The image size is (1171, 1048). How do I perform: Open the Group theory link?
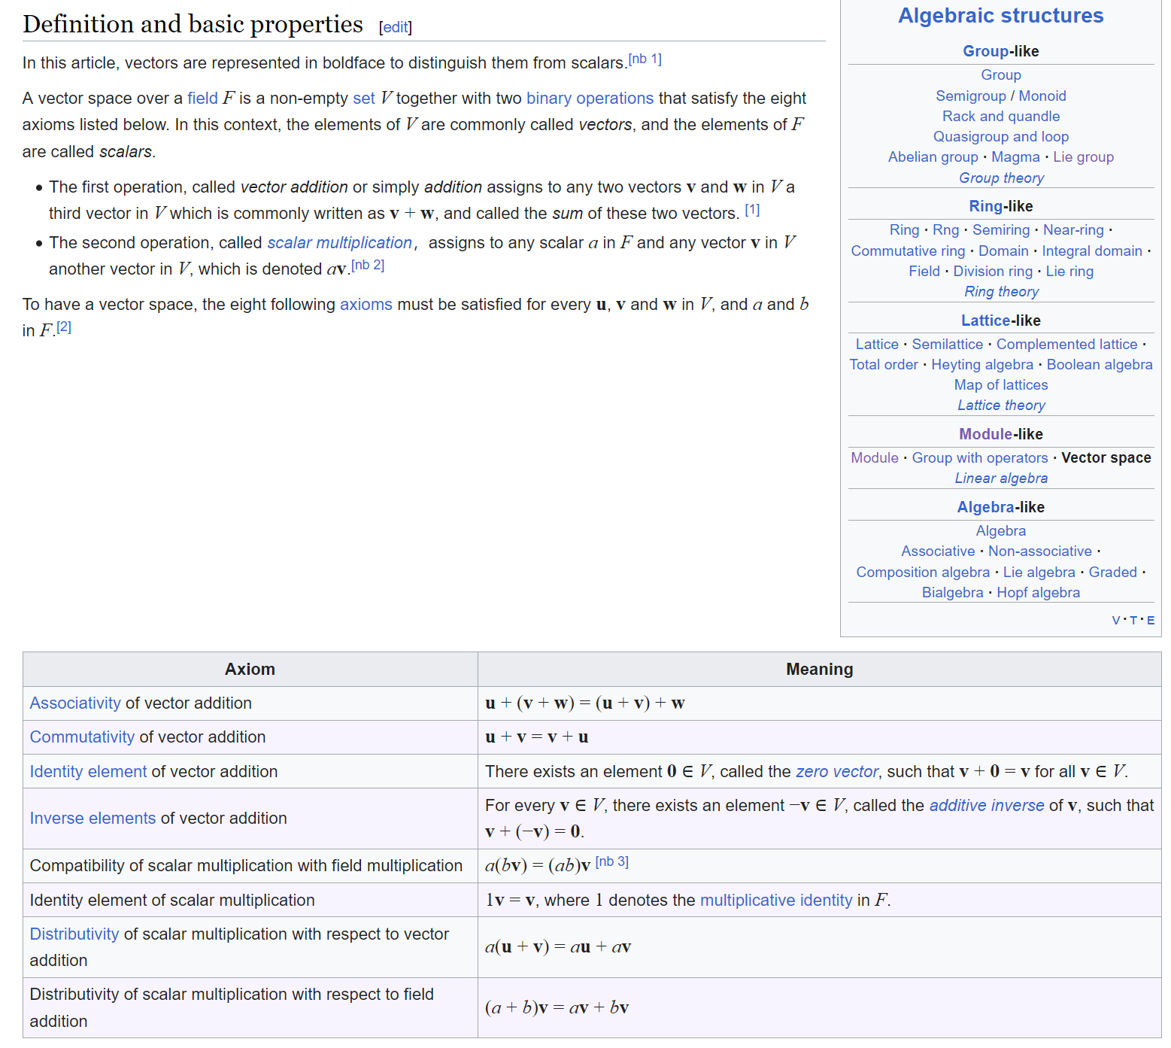pos(1000,178)
